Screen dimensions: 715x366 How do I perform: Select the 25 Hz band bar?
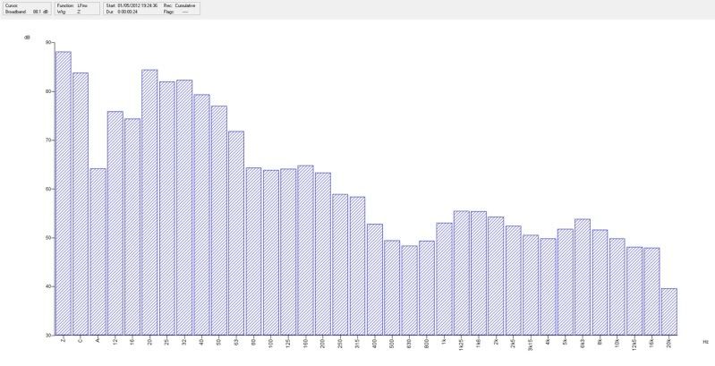(167, 209)
